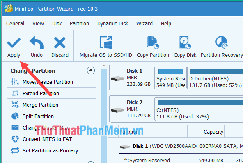This screenshot has width=243, height=163.
Task: Click the Discard X icon
Action: pos(60,43)
